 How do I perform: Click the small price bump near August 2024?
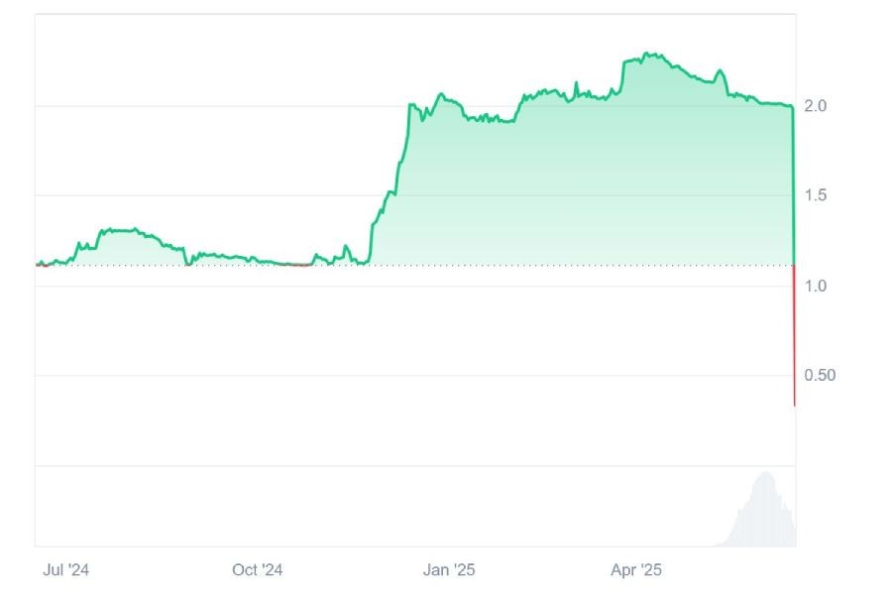coord(119,230)
